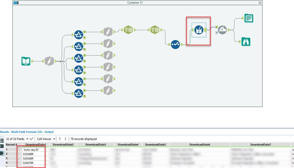Viewport: 294px width, 168px height.
Task: Select the bottommost Filter tool
Action: coord(79,93)
